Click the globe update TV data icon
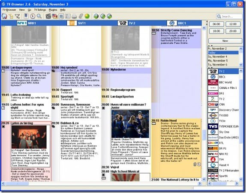The width and height of the screenshot is (246, 193). [4, 16]
